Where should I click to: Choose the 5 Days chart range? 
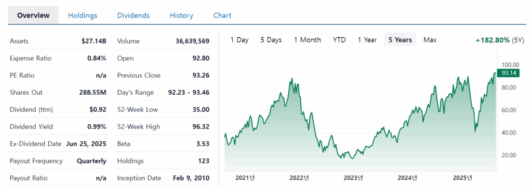(271, 40)
